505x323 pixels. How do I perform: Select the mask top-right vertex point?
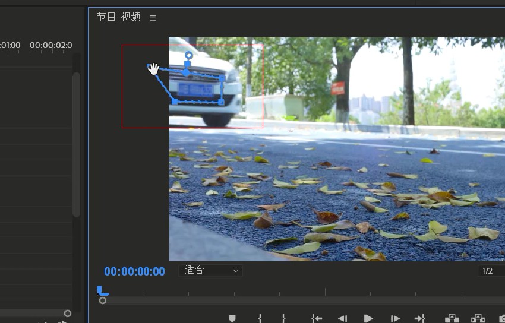coord(222,78)
